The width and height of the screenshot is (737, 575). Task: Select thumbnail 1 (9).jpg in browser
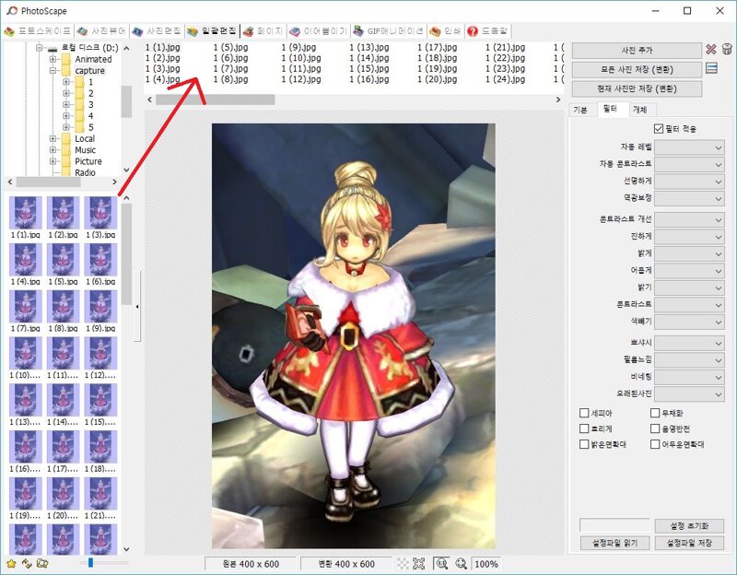tap(100, 311)
